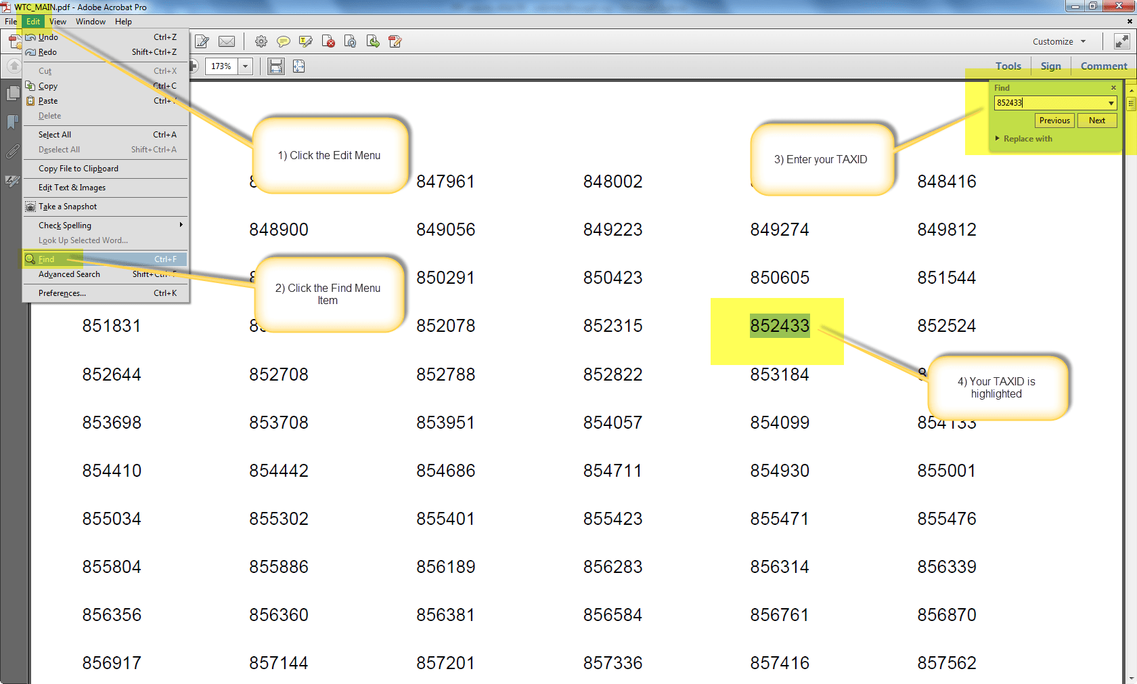This screenshot has width=1137, height=684.
Task: Click the Next find button
Action: 1097,121
